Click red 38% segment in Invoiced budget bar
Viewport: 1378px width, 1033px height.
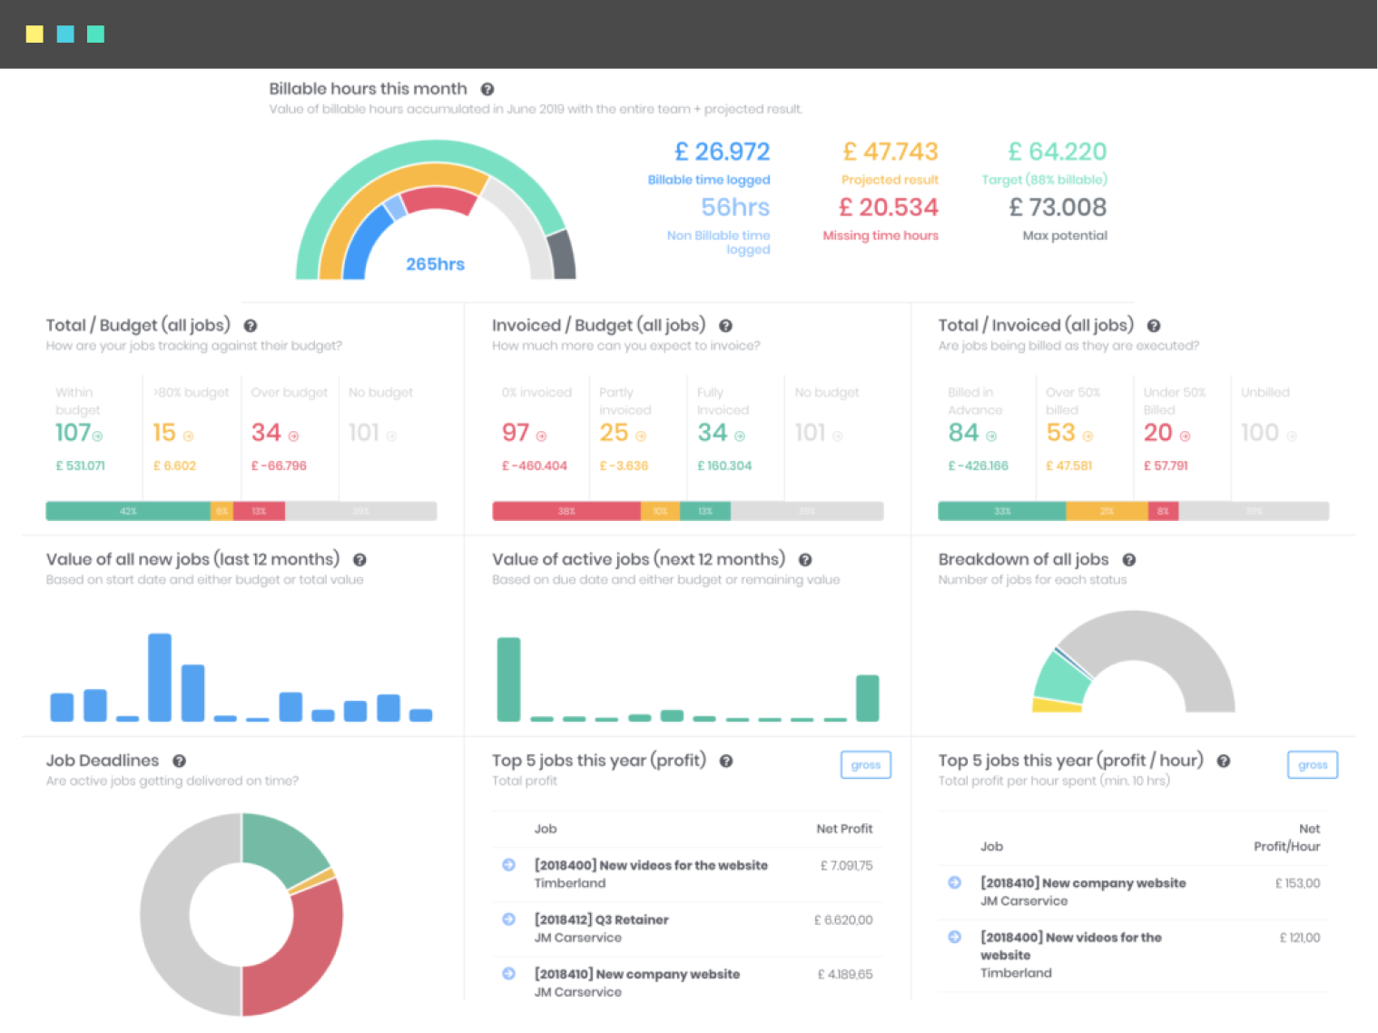point(566,511)
